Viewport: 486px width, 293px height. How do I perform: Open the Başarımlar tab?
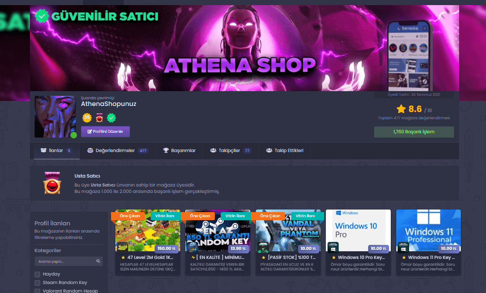pos(179,150)
